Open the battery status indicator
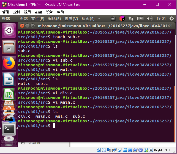The height and width of the screenshot is (154, 177). pyautogui.click(x=140, y=18)
